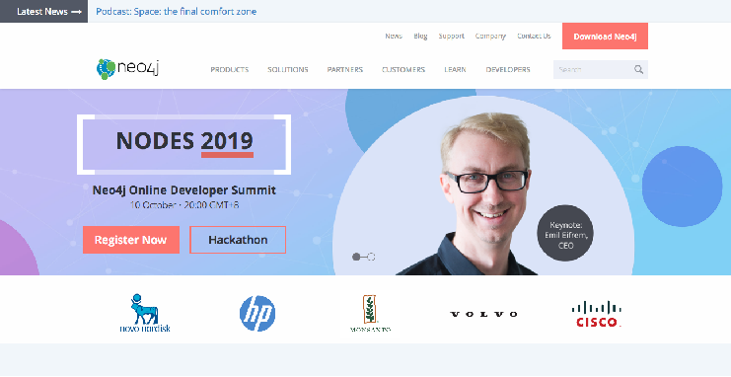Click the Emil Eifrem keynote portrait
Viewport: 731px width, 377px height.
click(x=484, y=193)
